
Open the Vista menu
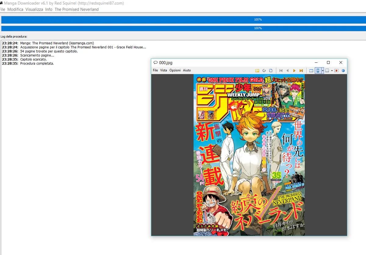(163, 70)
